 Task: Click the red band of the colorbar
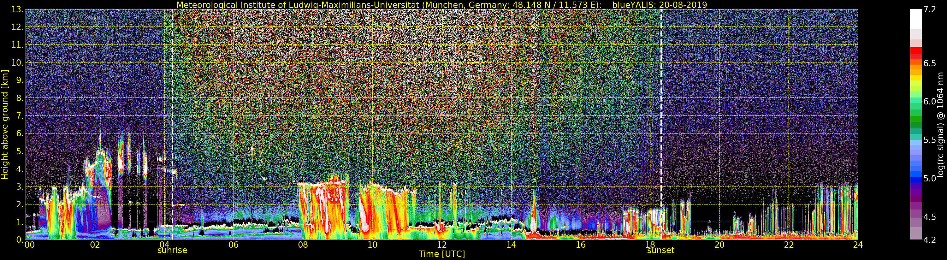tap(915, 51)
